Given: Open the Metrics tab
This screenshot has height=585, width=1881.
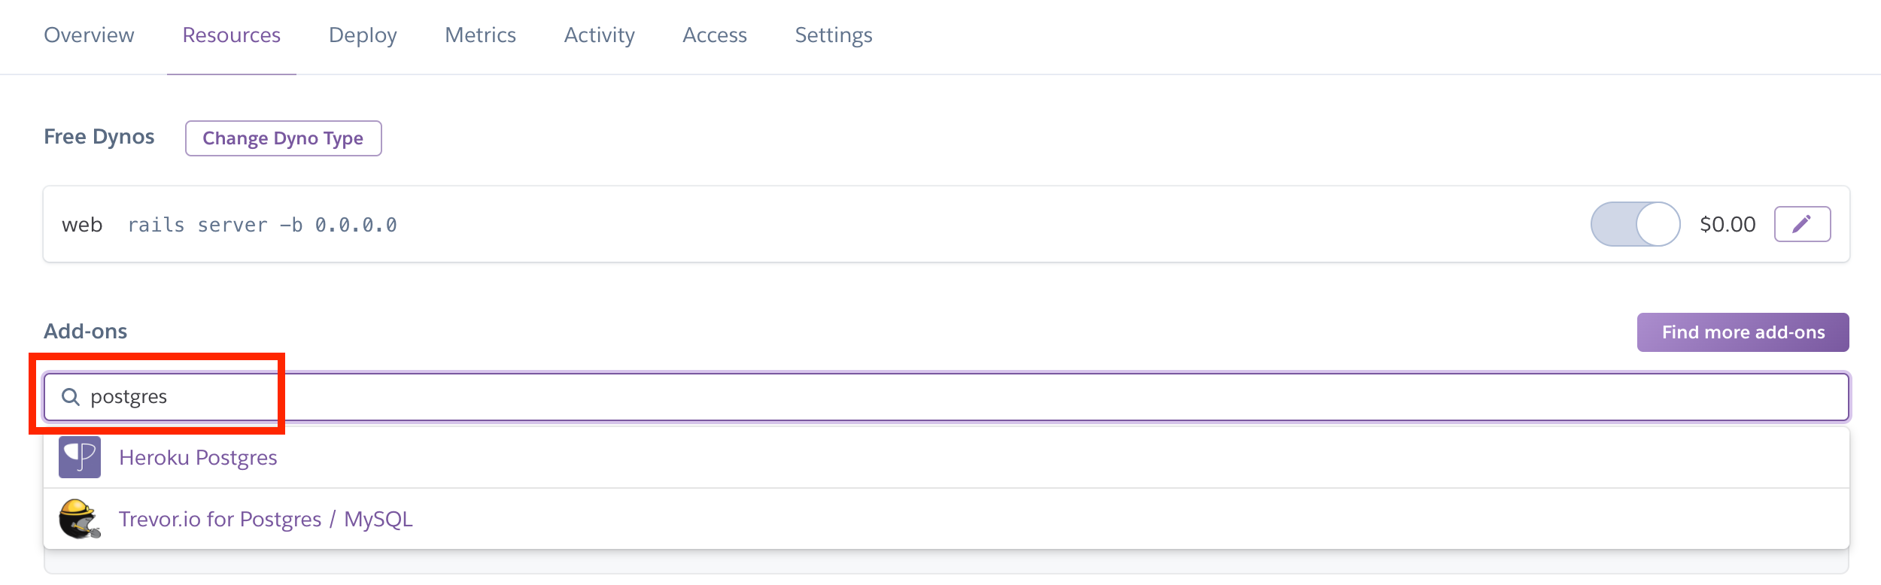Looking at the screenshot, I should tap(480, 35).
